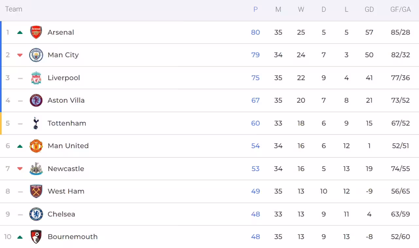
Task: Click Man City's red down arrow indicator
Action: [20, 55]
